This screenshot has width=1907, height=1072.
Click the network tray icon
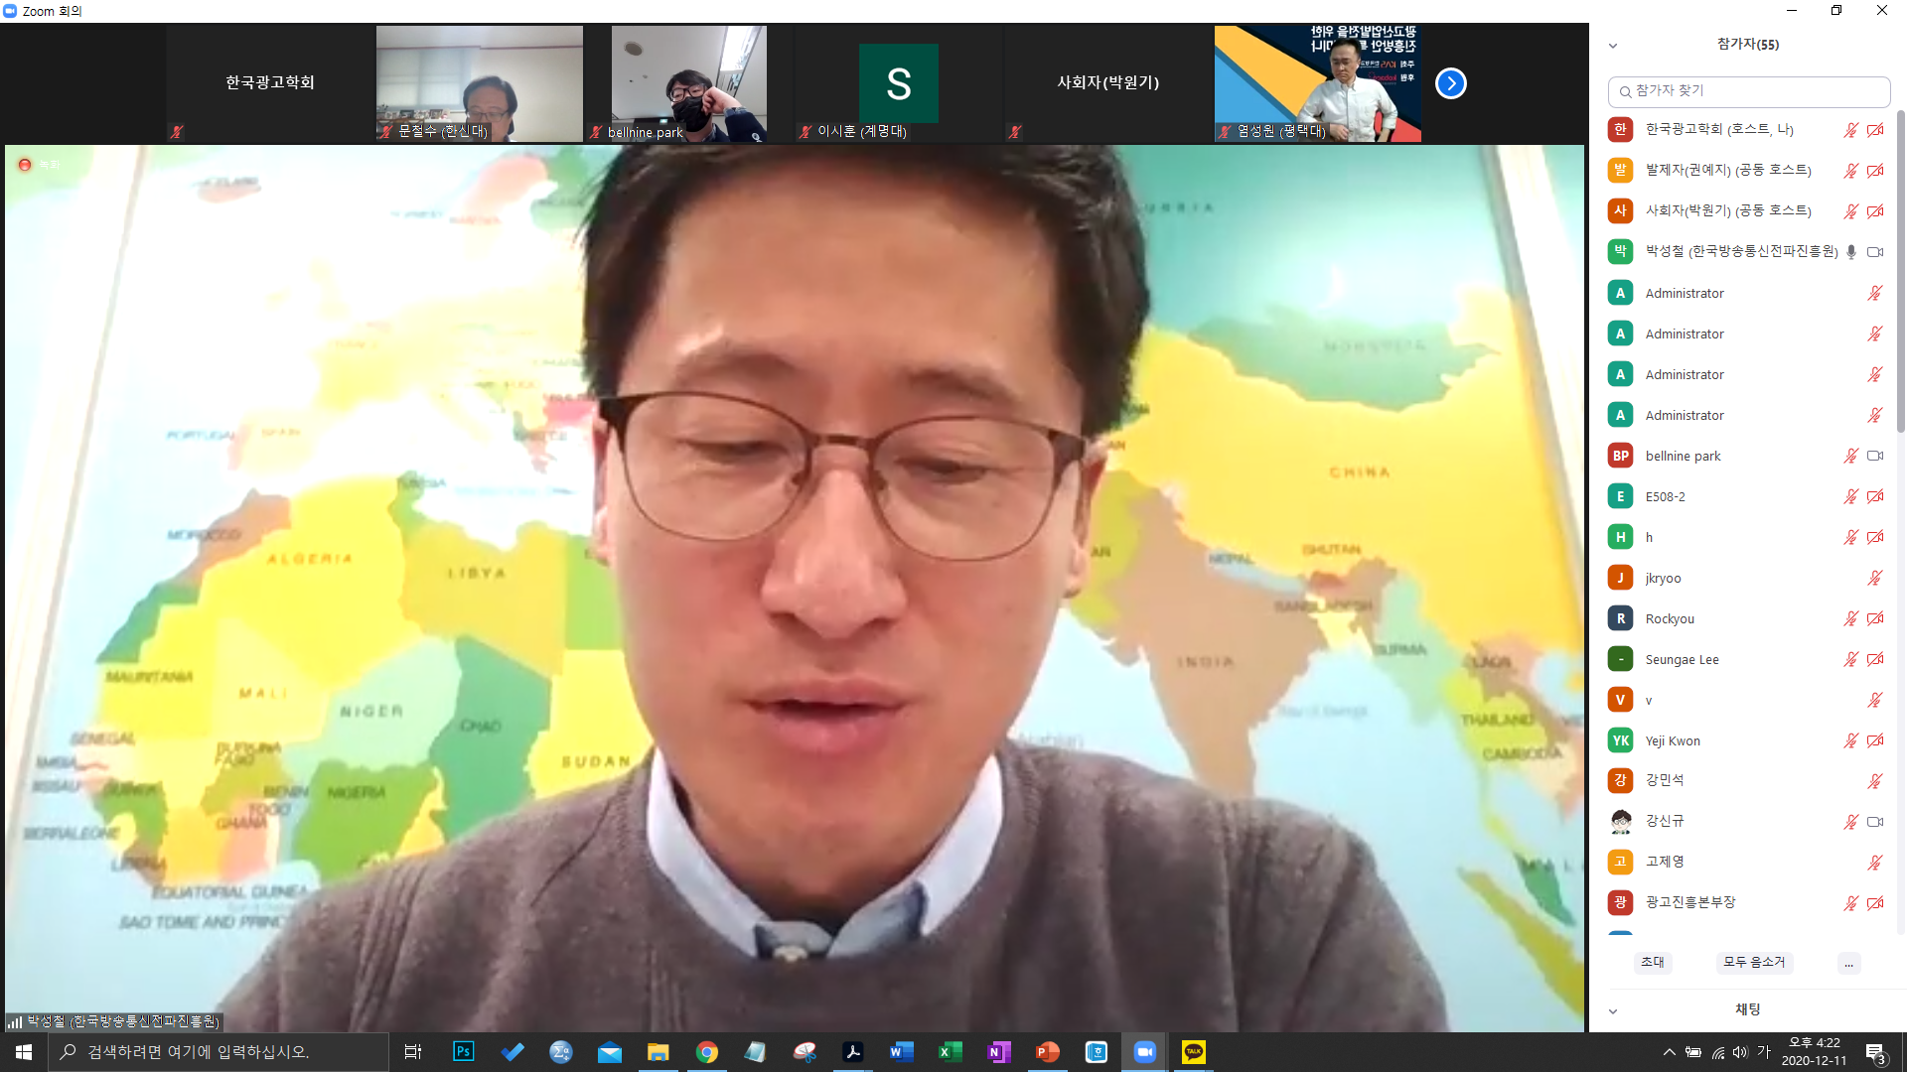tap(1718, 1052)
